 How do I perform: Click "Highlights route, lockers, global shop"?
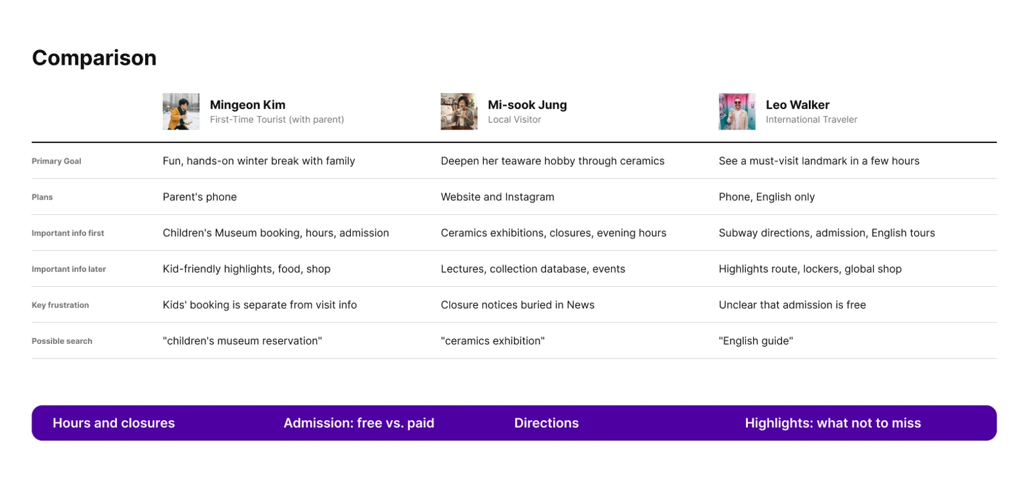810,269
